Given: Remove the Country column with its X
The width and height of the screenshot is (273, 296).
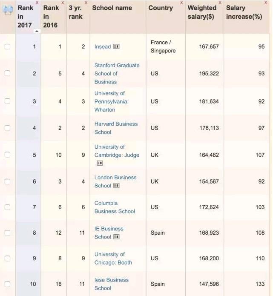Looking at the screenshot, I should [x=182, y=3].
